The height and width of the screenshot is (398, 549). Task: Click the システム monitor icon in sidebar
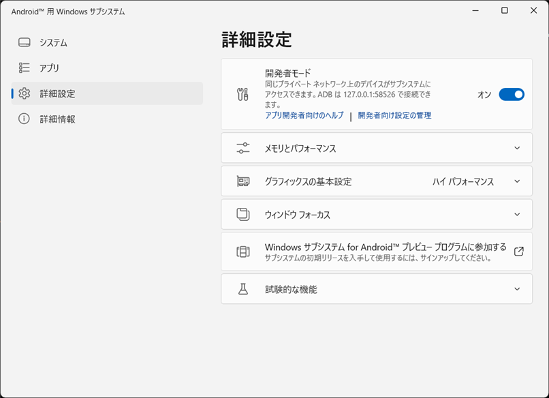(24, 42)
